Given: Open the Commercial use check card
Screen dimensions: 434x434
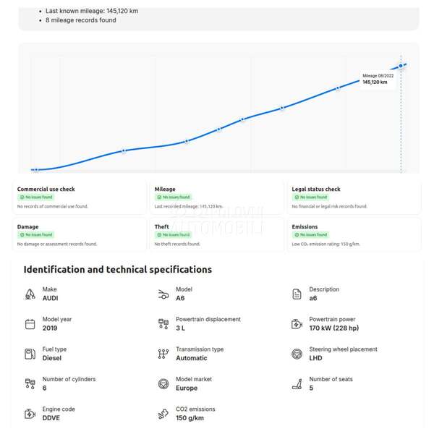Looking at the screenshot, I should [x=80, y=197].
